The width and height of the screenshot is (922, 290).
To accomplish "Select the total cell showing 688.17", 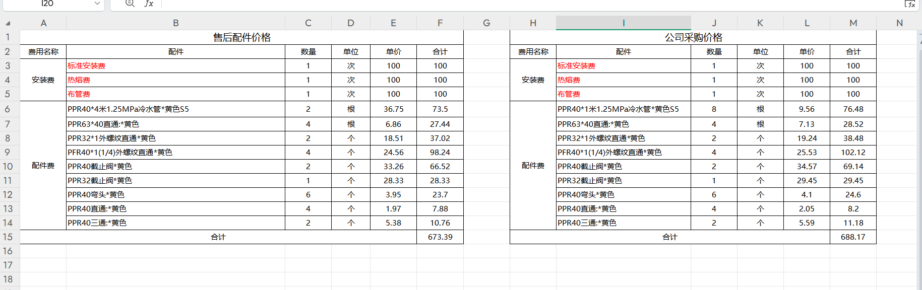I will (852, 237).
